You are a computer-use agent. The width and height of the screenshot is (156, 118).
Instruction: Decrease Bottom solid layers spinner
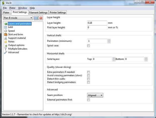coord(146,60)
